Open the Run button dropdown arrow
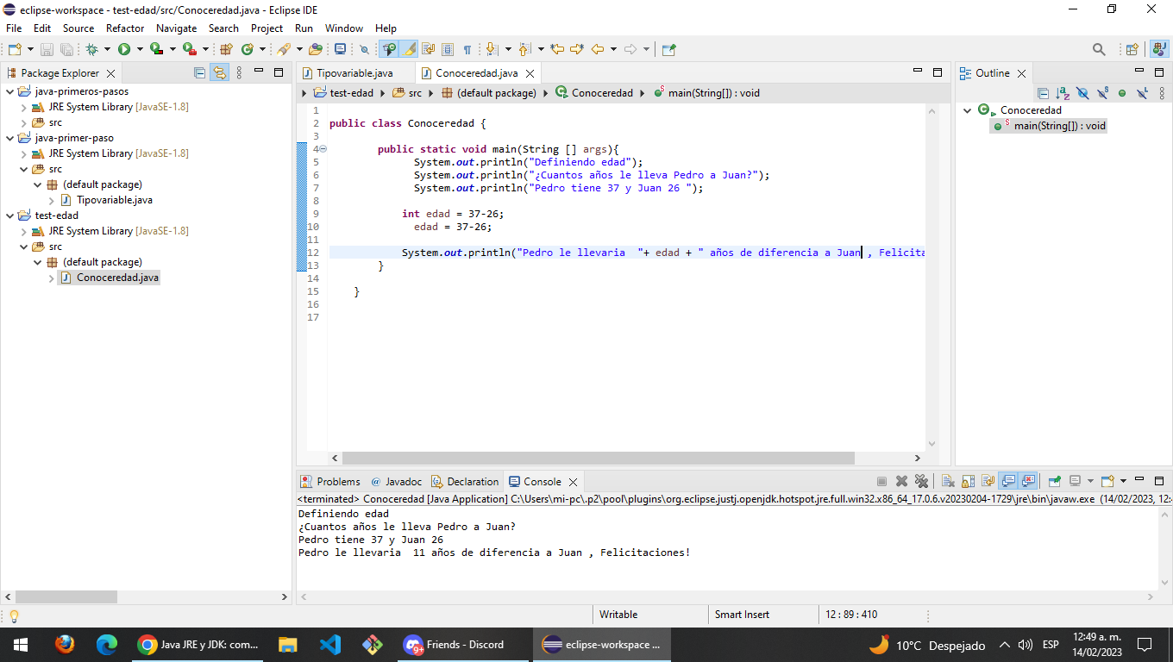 139,49
